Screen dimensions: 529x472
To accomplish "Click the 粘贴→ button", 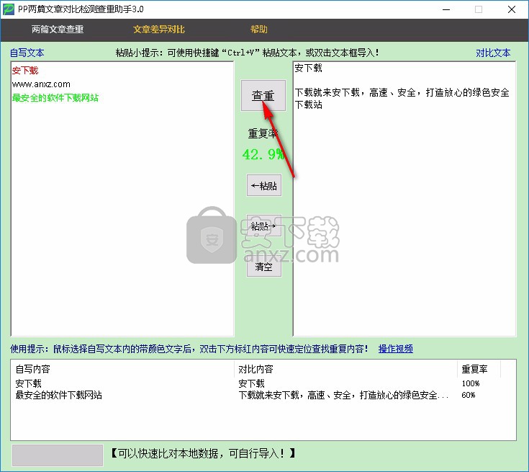I will [x=264, y=226].
